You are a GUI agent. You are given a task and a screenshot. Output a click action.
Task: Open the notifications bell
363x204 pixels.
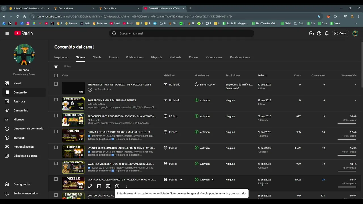click(327, 33)
